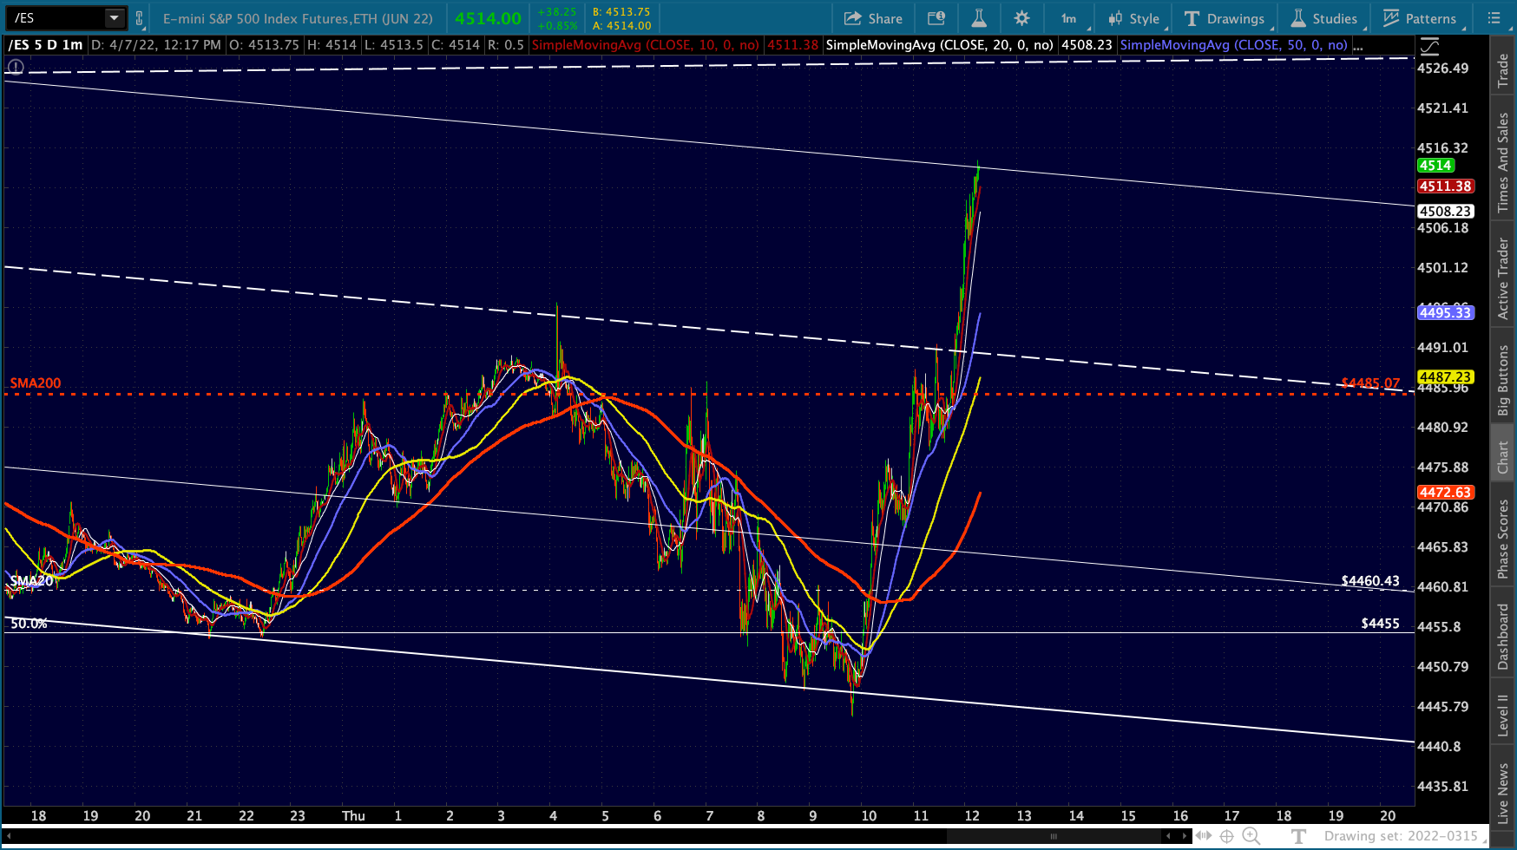Open the Dashboard side tab
The image size is (1517, 850).
1503,637
